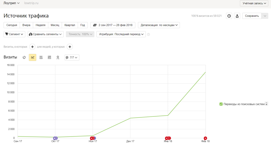Image resolution: width=271 pixels, height=144 pixels.
Task: Click the 'Сохранить' button
Action: (252, 16)
